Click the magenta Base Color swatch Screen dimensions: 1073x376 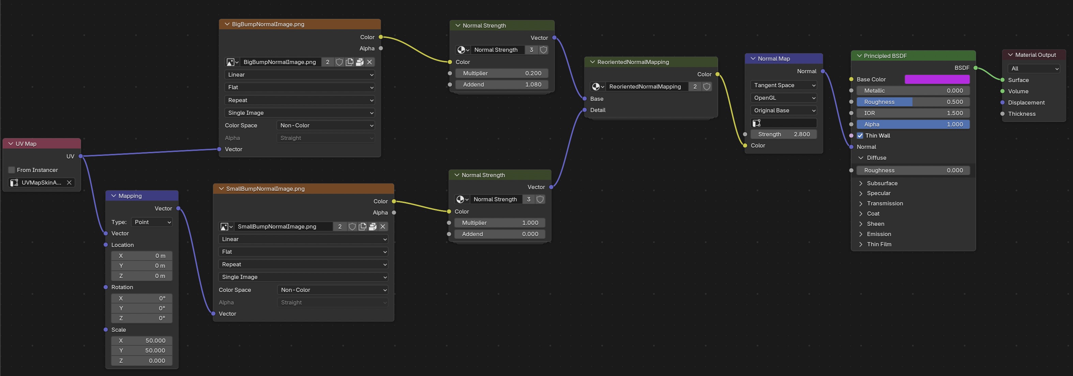pos(937,80)
